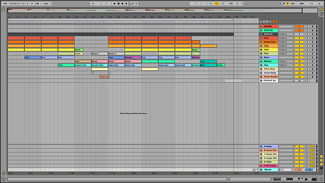Toggle the Follow button left of the arrangement position
The height and width of the screenshot is (183, 325).
(92, 4)
